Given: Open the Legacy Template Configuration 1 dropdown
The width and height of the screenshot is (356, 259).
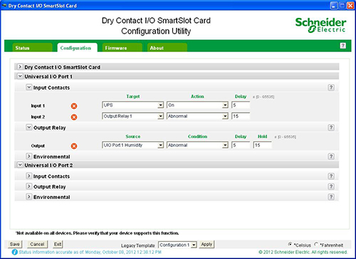Looking at the screenshot, I should point(177,245).
